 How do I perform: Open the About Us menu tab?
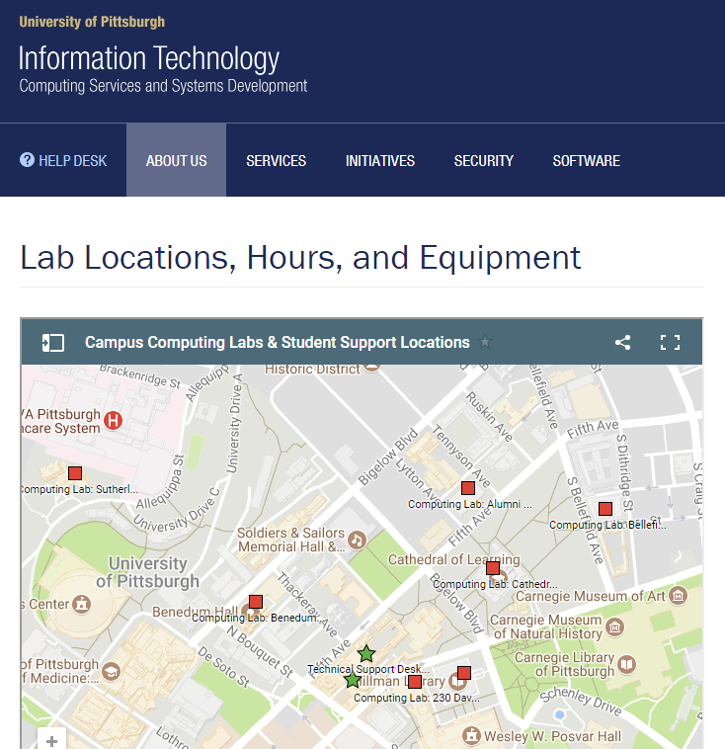[x=176, y=160]
